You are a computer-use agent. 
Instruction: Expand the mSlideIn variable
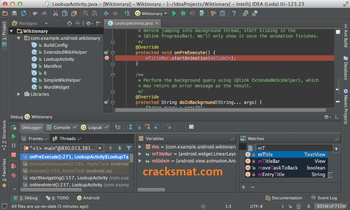click(140, 161)
